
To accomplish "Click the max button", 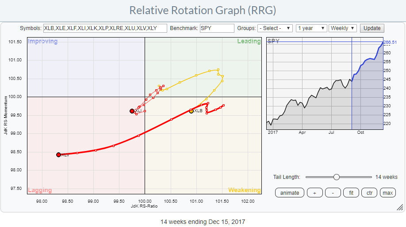I will pos(387,193).
